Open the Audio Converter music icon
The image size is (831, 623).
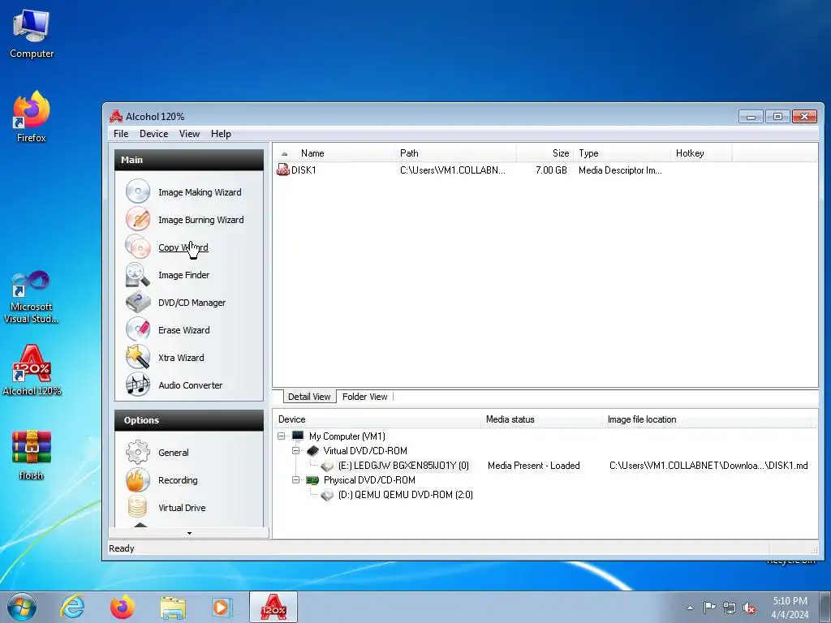[138, 385]
